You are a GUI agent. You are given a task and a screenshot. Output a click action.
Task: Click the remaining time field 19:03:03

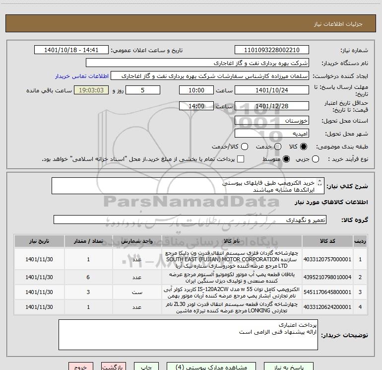point(91,90)
